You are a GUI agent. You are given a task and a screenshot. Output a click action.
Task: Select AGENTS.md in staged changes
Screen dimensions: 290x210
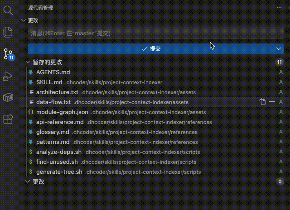pos(53,72)
